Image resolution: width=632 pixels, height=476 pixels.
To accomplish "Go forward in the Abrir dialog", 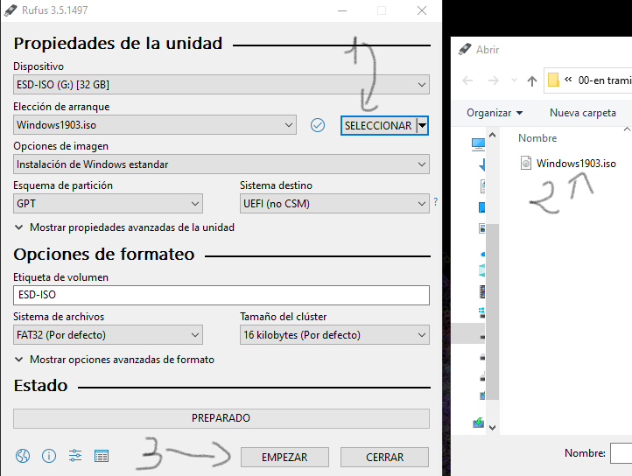I will [494, 80].
